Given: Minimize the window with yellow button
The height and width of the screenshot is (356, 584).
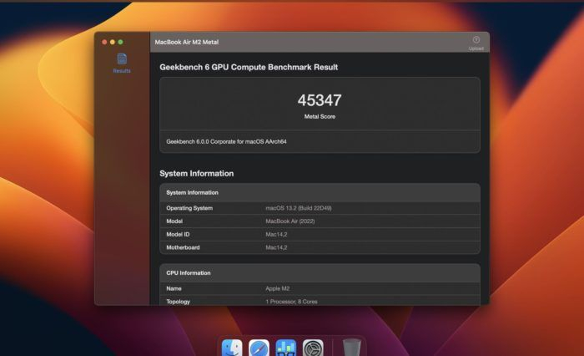Looking at the screenshot, I should tap(113, 42).
